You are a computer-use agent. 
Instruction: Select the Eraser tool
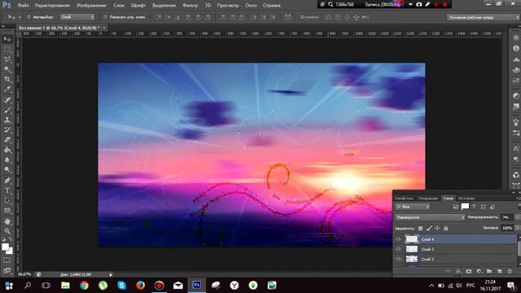click(7, 139)
